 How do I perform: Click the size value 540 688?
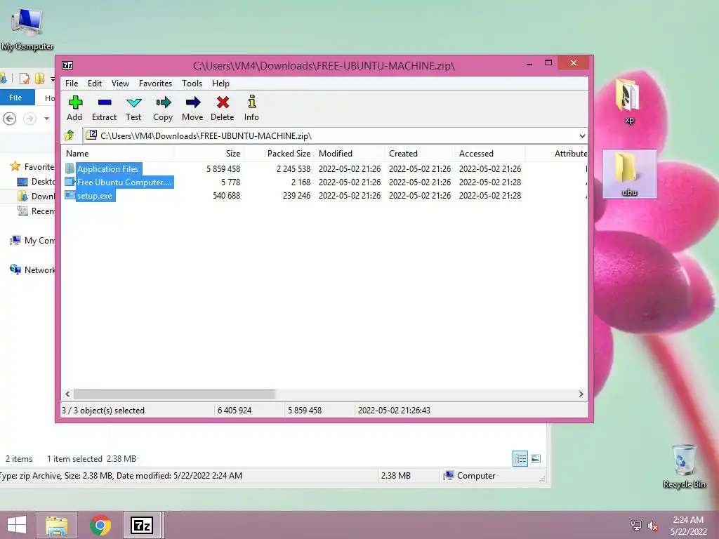(x=227, y=195)
